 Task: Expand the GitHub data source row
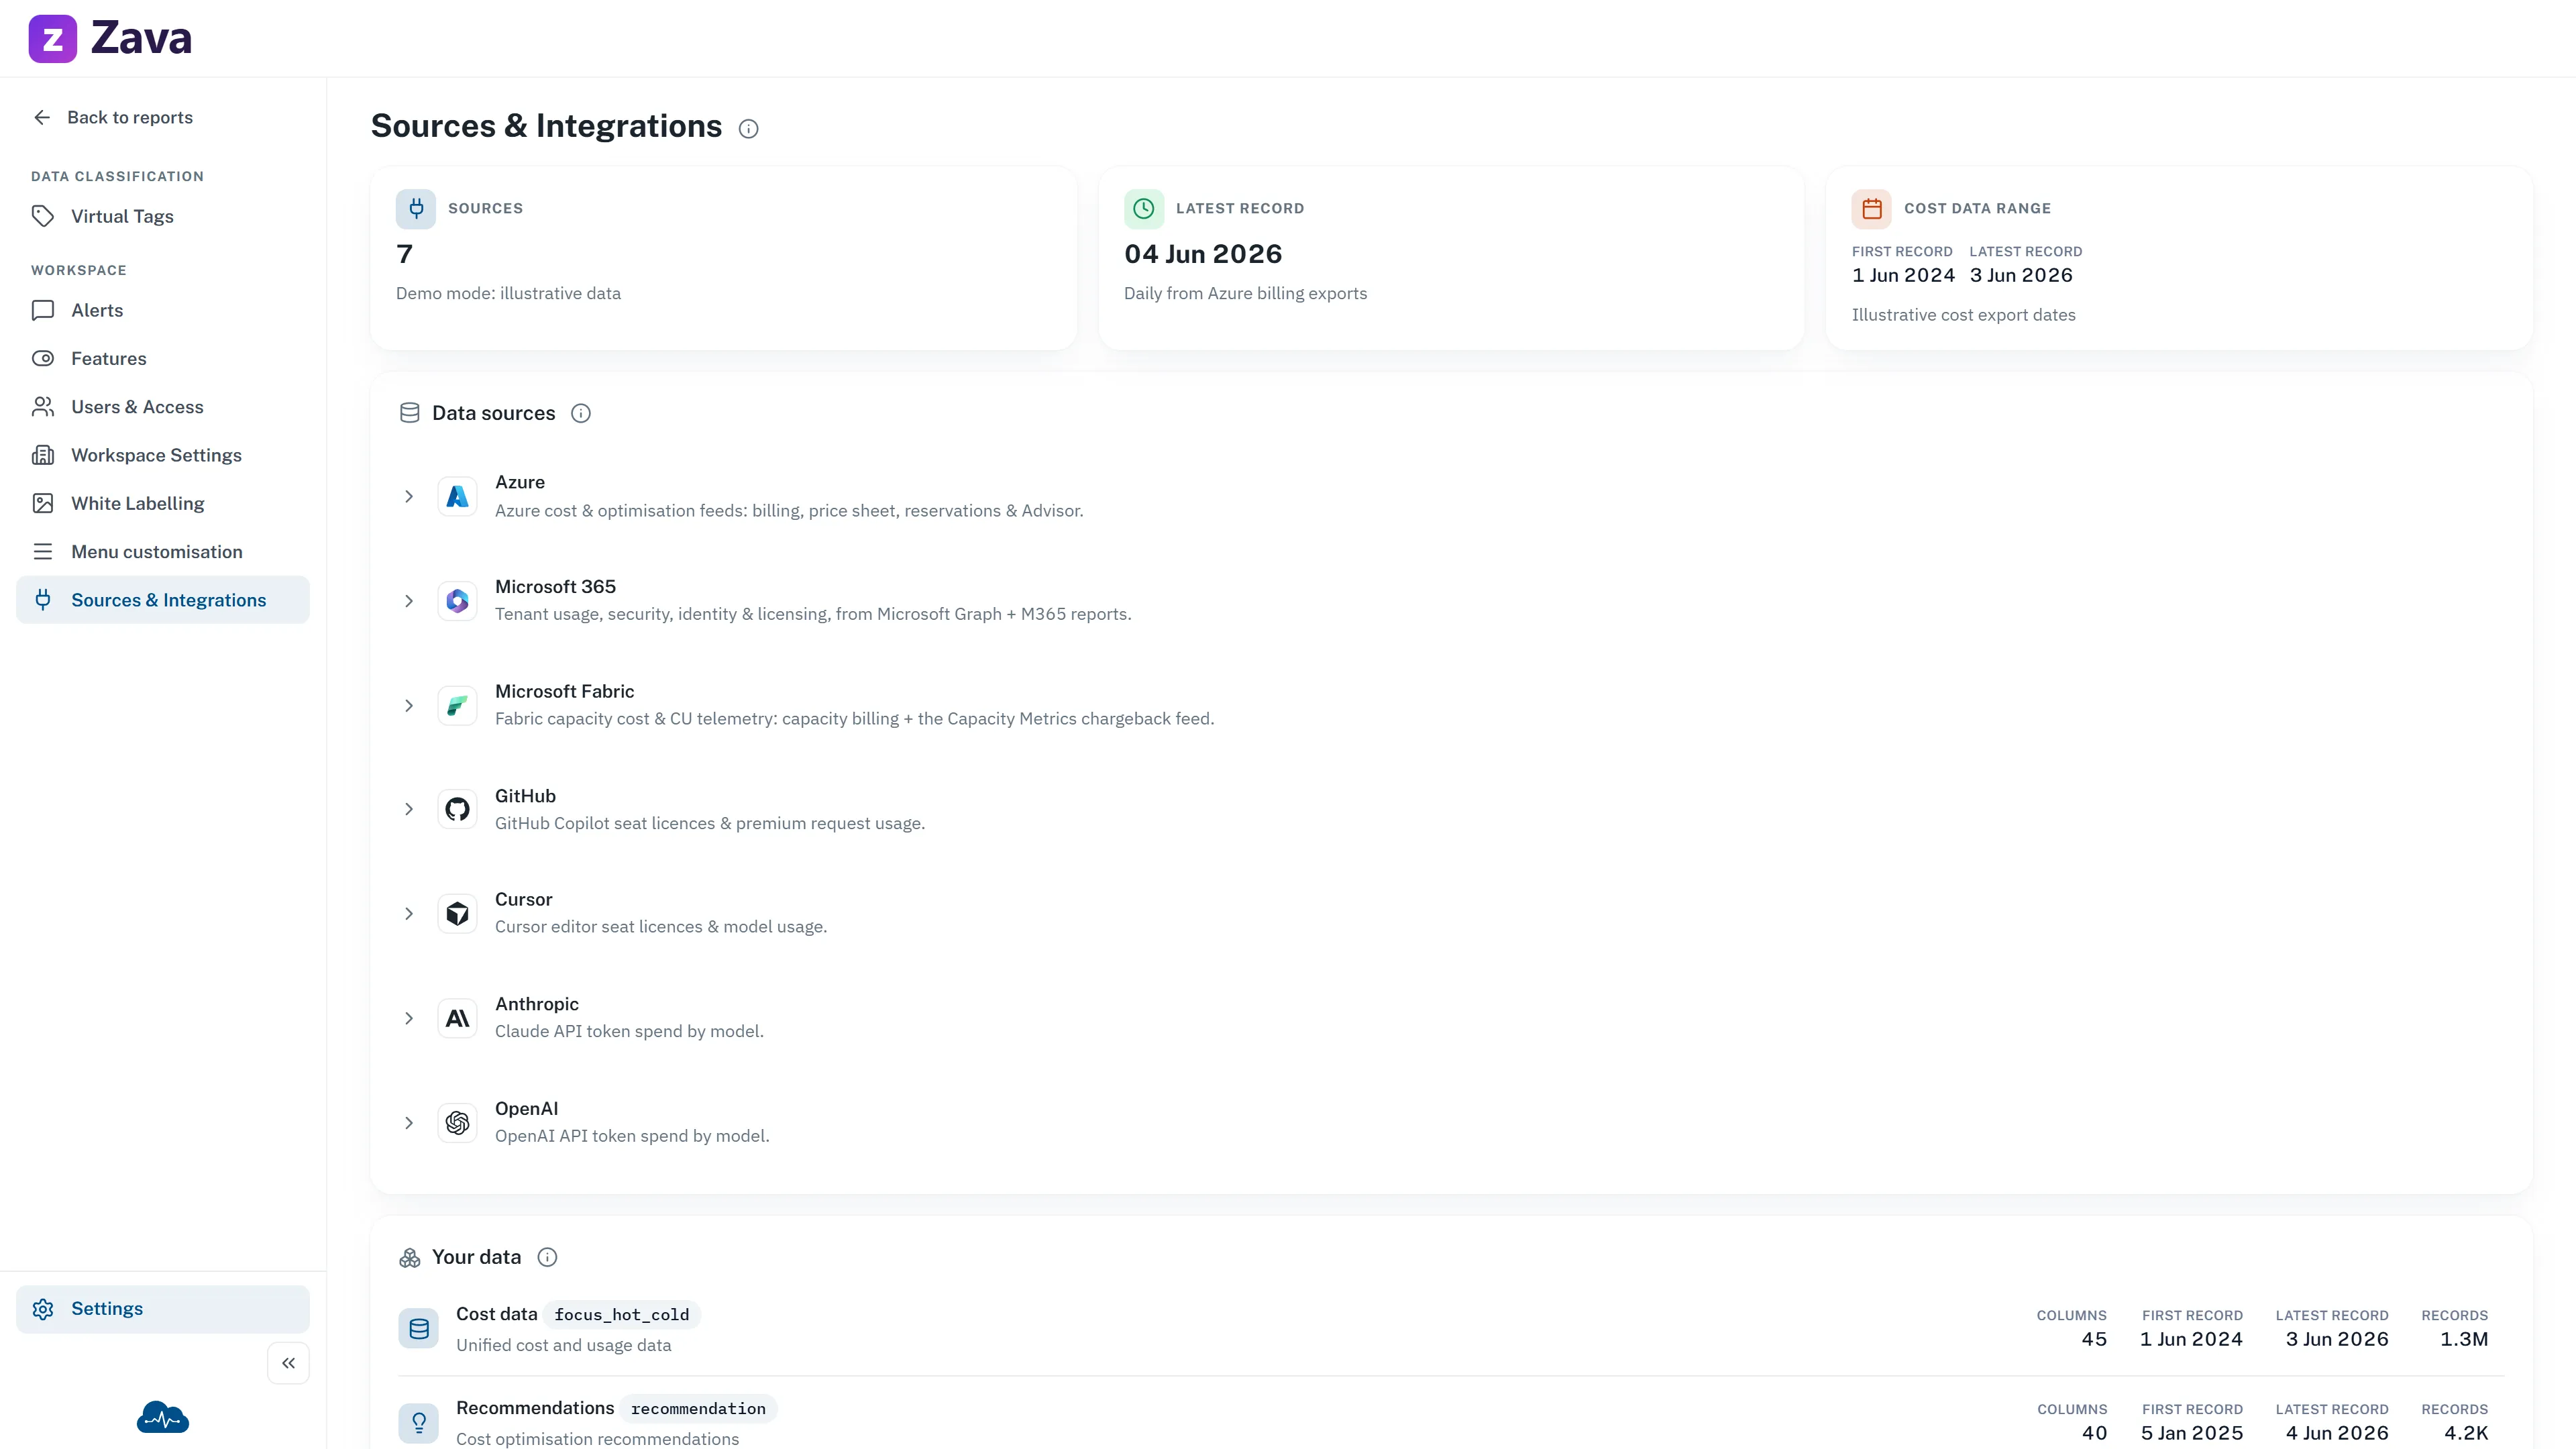(x=409, y=810)
